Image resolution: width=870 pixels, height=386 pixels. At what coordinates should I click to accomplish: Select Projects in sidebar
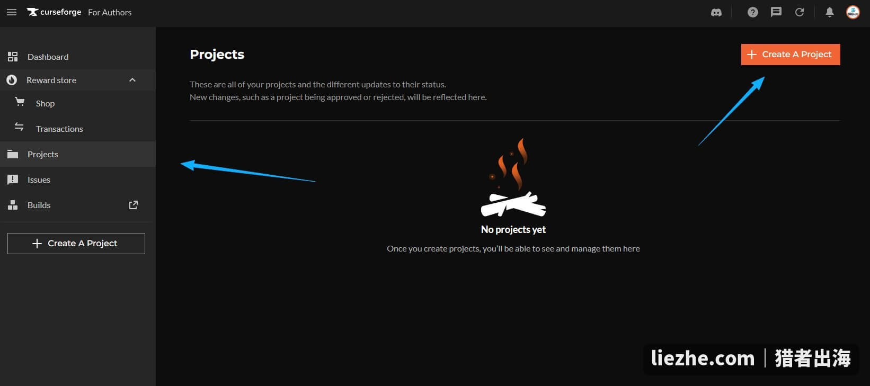(x=78, y=154)
